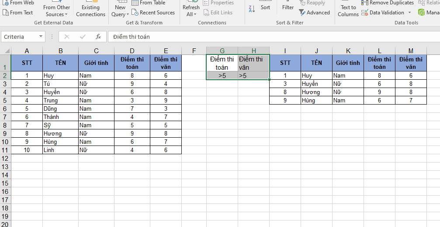Click the Relationships icon
Viewport: 440px width, 227px height.
421,3
